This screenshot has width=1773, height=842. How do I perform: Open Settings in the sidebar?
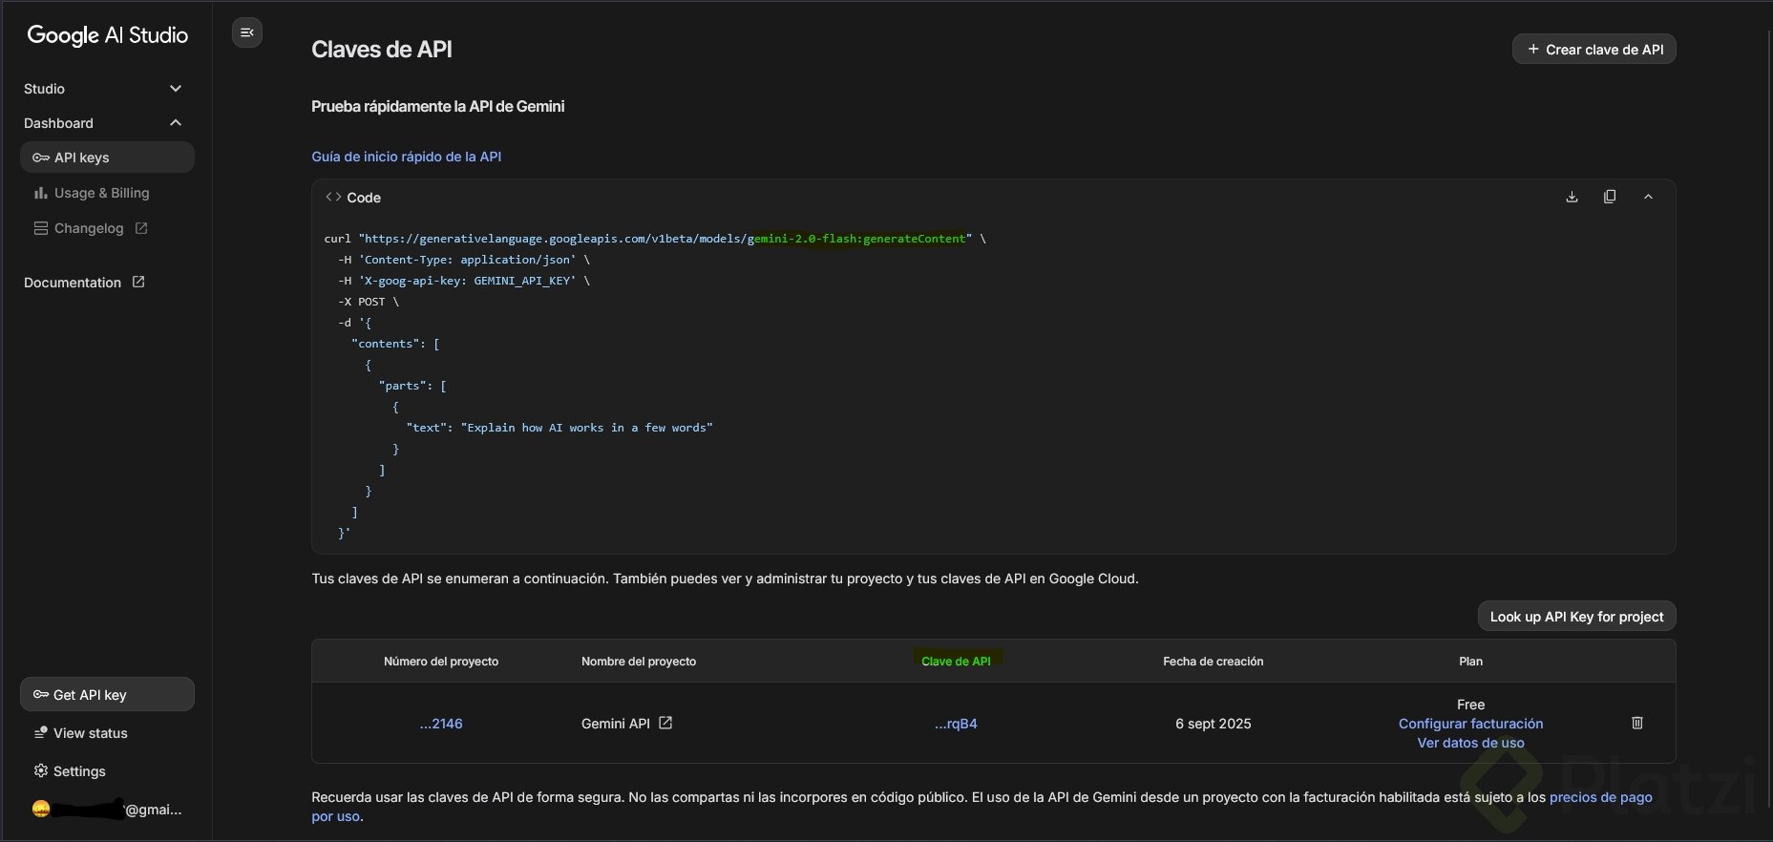[69, 771]
